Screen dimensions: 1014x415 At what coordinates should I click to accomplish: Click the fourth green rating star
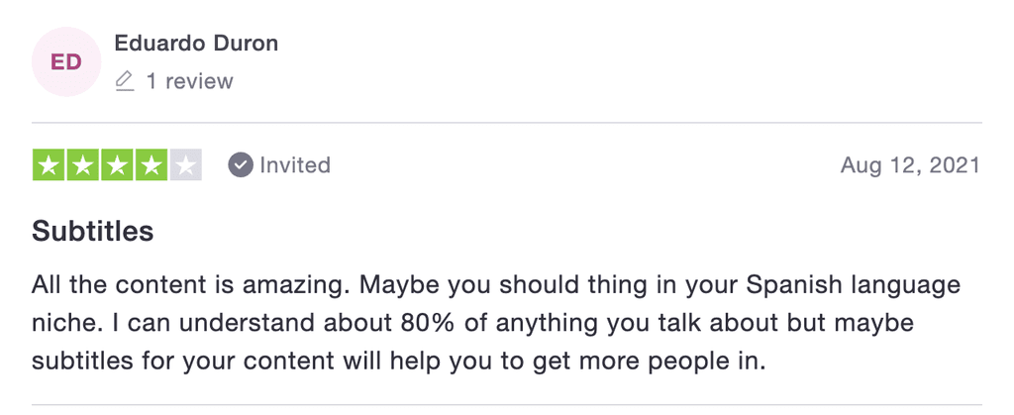(152, 165)
